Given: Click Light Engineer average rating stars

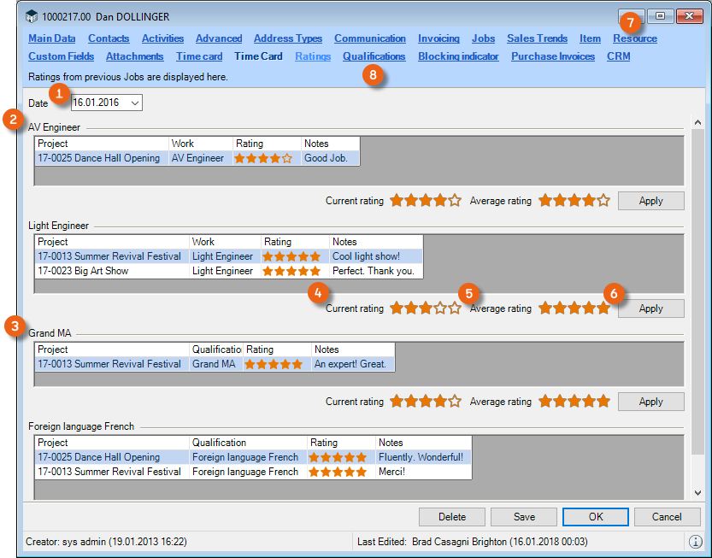Looking at the screenshot, I should (x=574, y=308).
